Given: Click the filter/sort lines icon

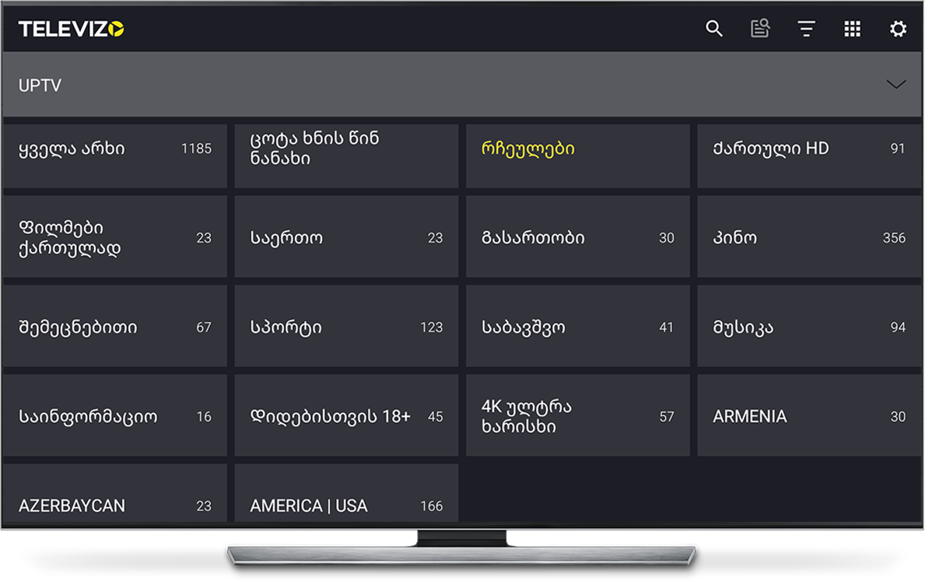Looking at the screenshot, I should (806, 29).
